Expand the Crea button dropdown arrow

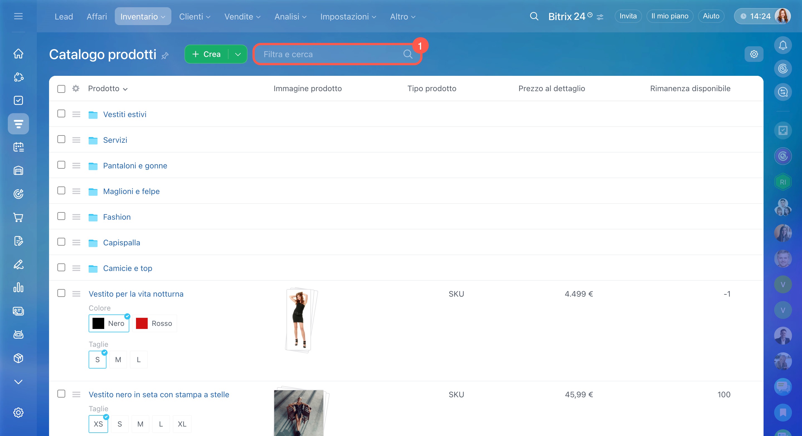238,54
